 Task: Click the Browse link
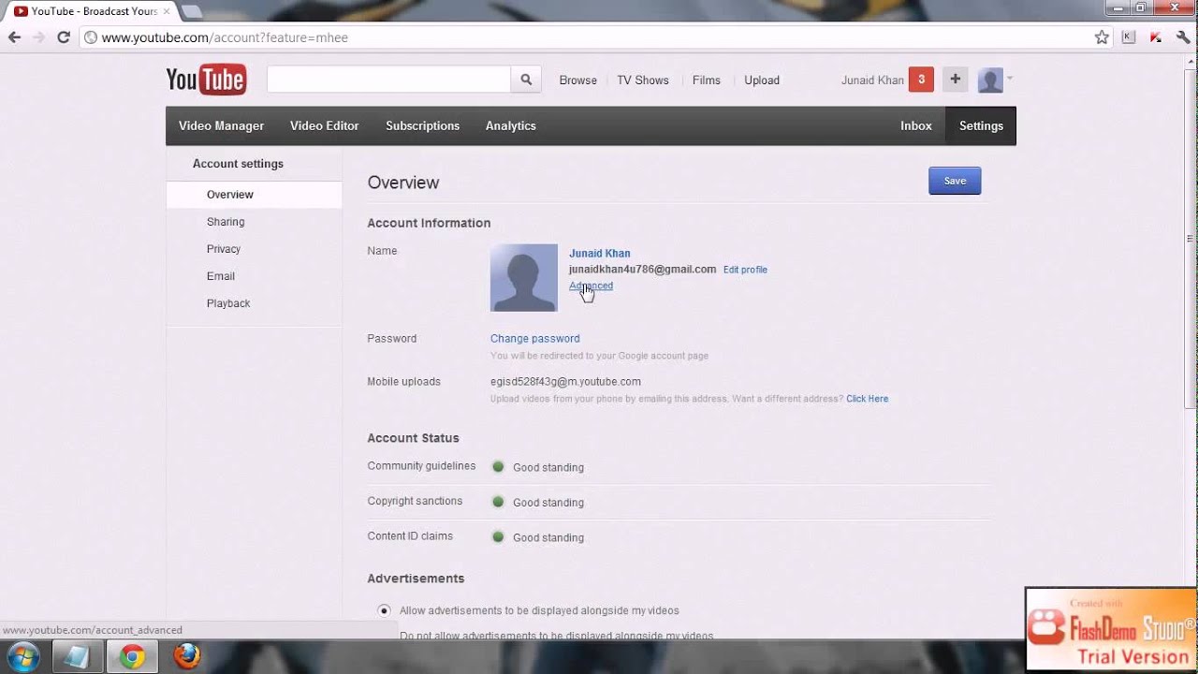pyautogui.click(x=577, y=81)
